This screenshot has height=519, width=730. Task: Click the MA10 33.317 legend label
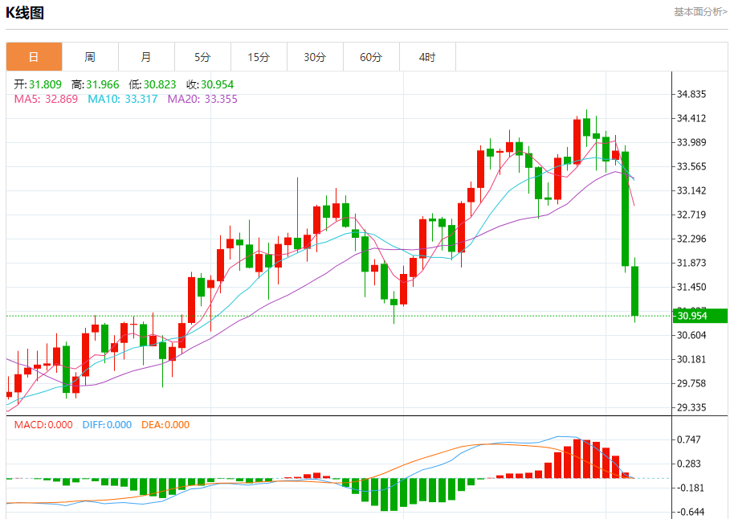122,99
